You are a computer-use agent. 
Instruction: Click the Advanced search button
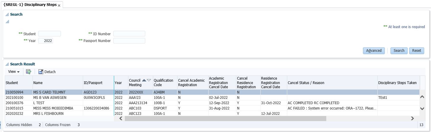[374, 51]
